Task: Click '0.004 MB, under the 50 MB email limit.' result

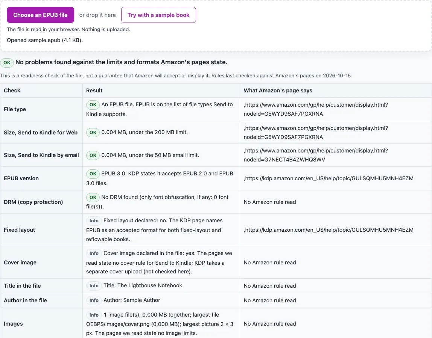Action: click(150, 155)
